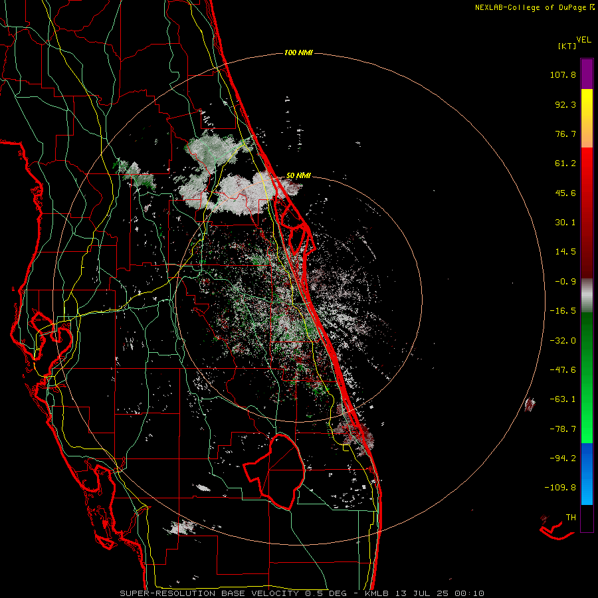
Task: Select the 14.5 velocity scale value
Action: coord(565,252)
